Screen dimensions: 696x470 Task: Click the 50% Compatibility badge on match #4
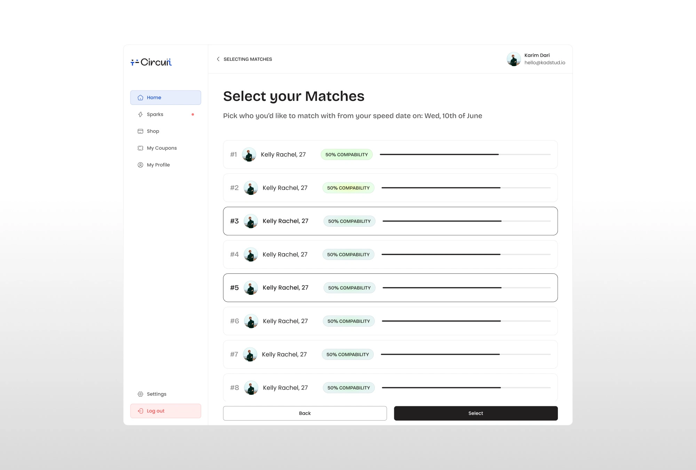coord(348,254)
